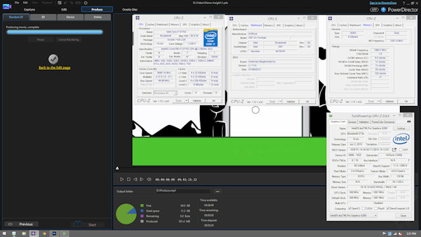Click the Lookup button in GPU-Z
Viewport: 421px width, 237px height.
click(401, 128)
